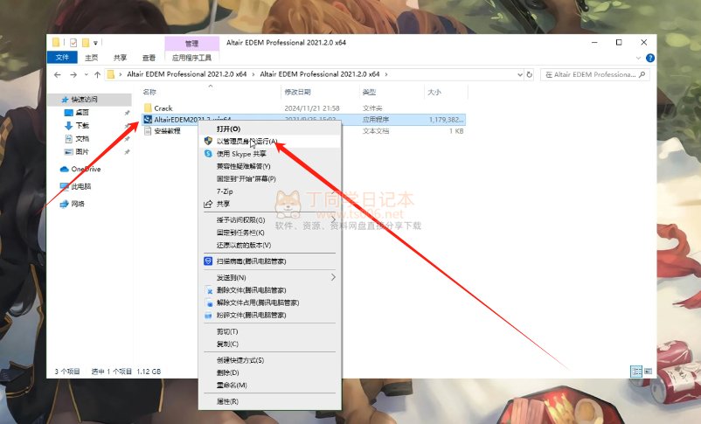Open the help question mark icon
The width and height of the screenshot is (701, 424).
tap(650, 59)
